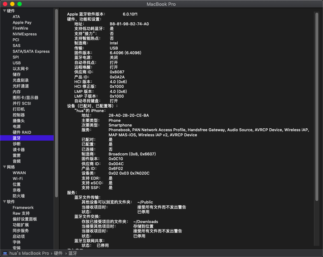This screenshot has height=257, width=323.
Task: Select 控制器 in the sidebar
Action: click(x=18, y=115)
